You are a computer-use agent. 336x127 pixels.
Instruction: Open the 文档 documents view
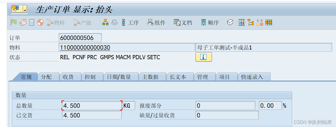click(183, 22)
